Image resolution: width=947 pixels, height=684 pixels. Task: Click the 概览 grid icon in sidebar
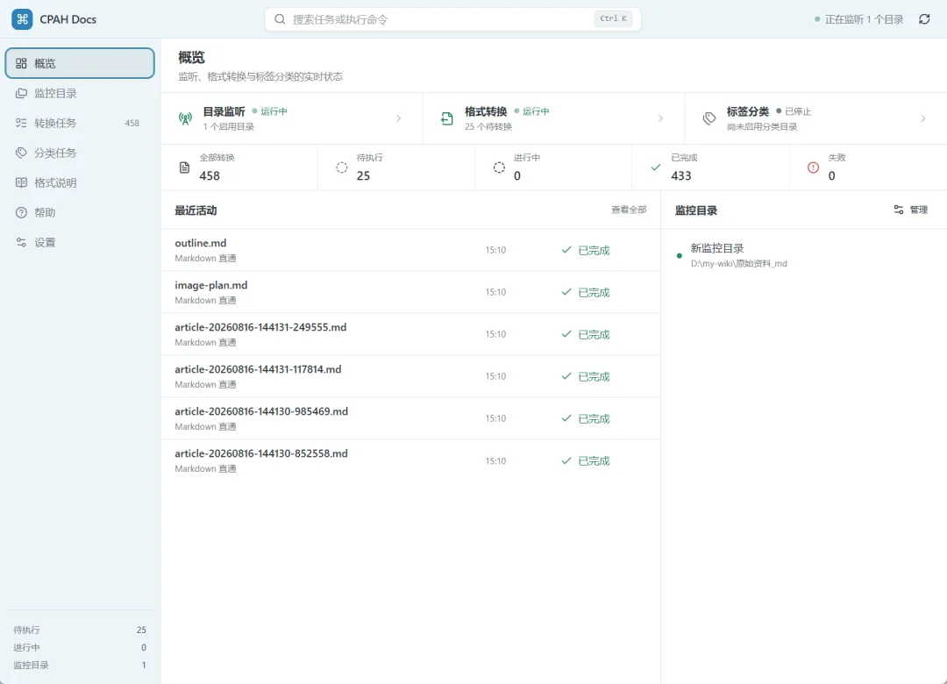click(21, 63)
